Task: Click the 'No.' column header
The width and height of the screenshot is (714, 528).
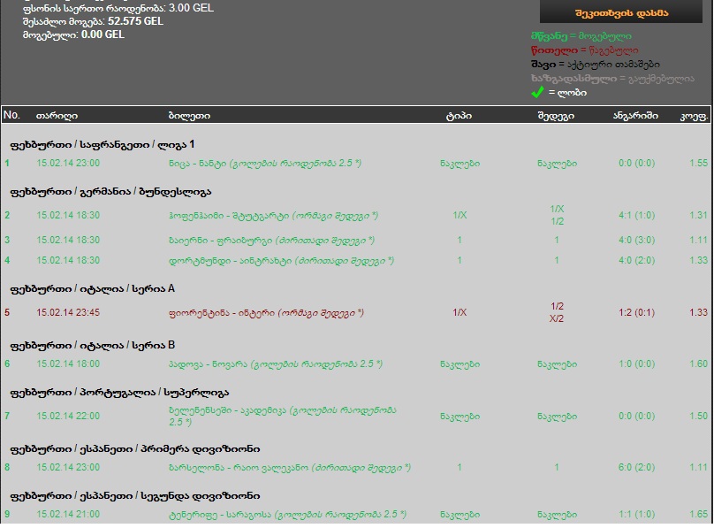Action: 11,115
